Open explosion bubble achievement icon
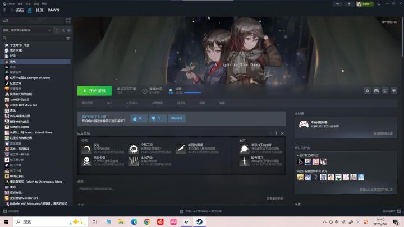 point(134,149)
